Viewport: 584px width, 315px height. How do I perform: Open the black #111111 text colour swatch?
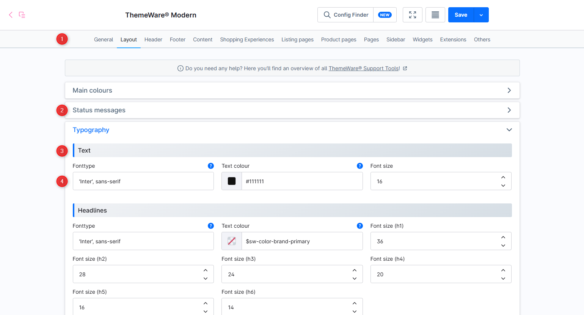pyautogui.click(x=232, y=181)
